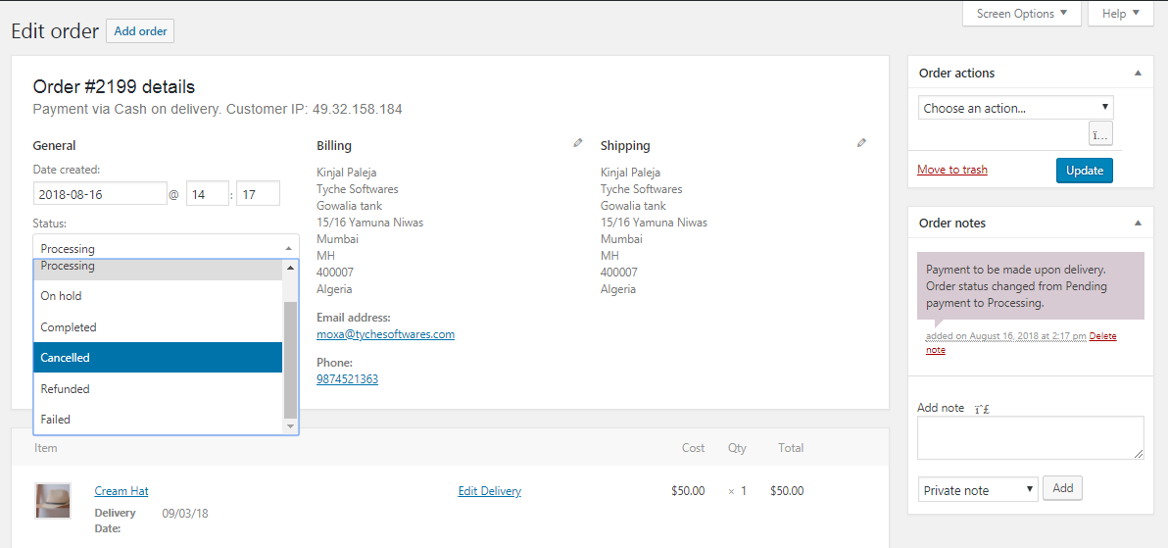This screenshot has height=548, width=1168.
Task: Open the Cream Hat product thumbnail
Action: pyautogui.click(x=53, y=500)
